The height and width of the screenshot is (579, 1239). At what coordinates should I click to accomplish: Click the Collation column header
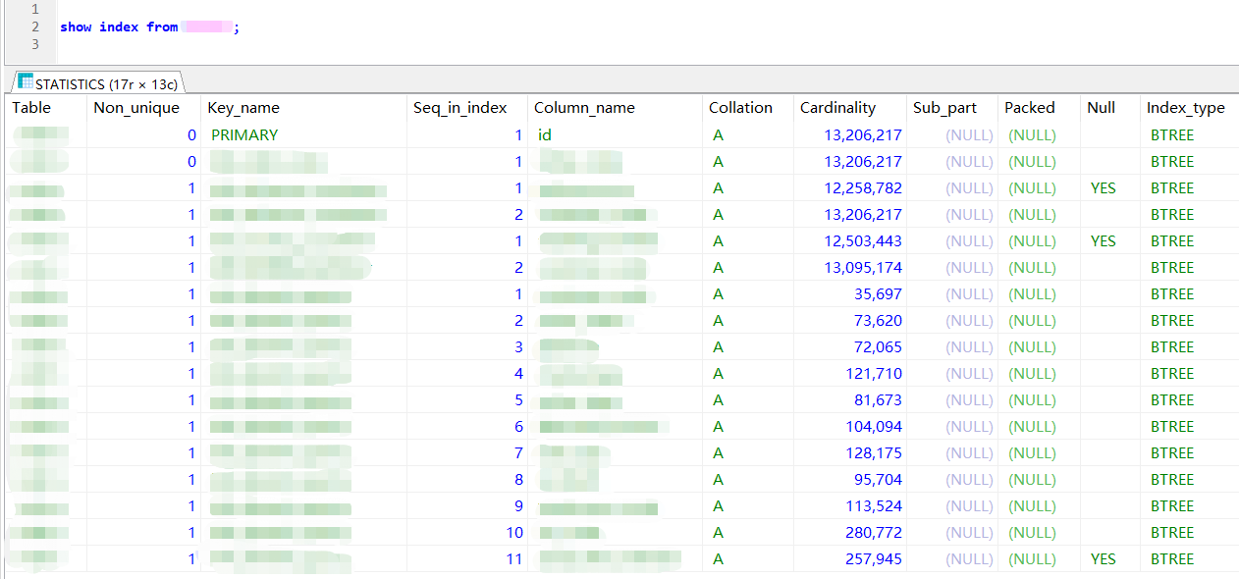[x=740, y=107]
